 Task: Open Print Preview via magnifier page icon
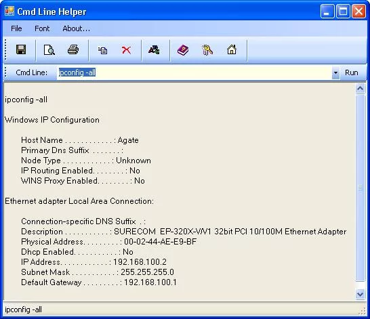[x=49, y=49]
